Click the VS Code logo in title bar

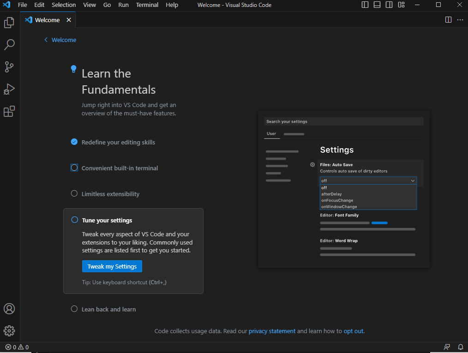(x=6, y=5)
